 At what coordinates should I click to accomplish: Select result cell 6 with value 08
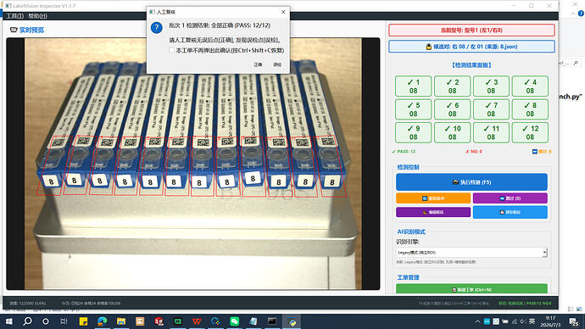pyautogui.click(x=452, y=109)
